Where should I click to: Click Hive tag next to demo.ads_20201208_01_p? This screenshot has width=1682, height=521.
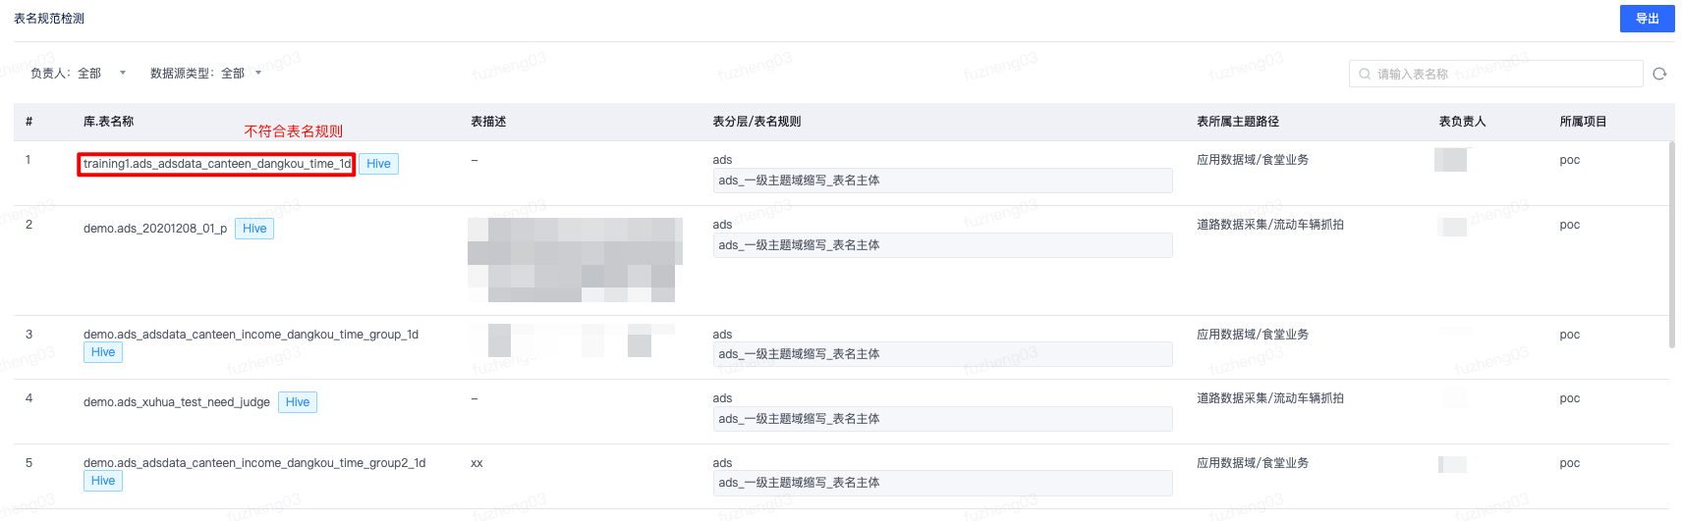(254, 229)
